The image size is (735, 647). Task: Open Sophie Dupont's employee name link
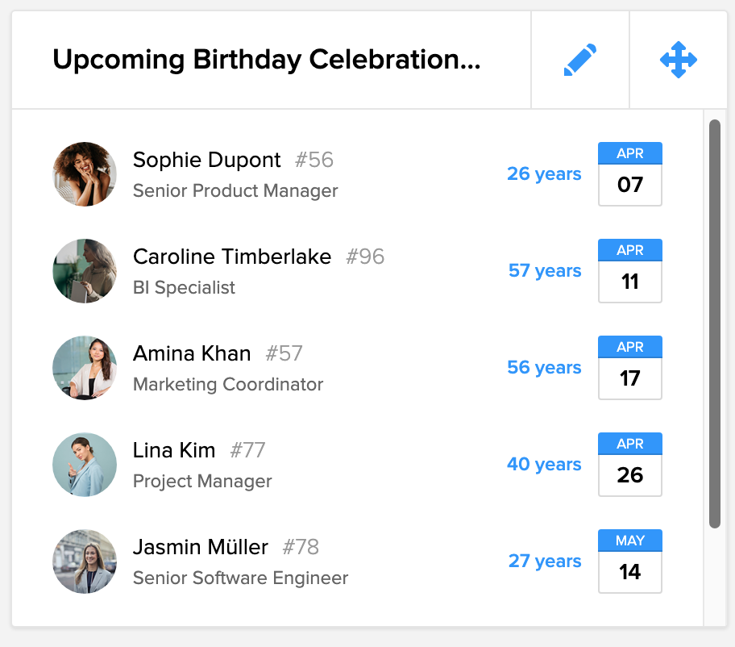click(206, 160)
